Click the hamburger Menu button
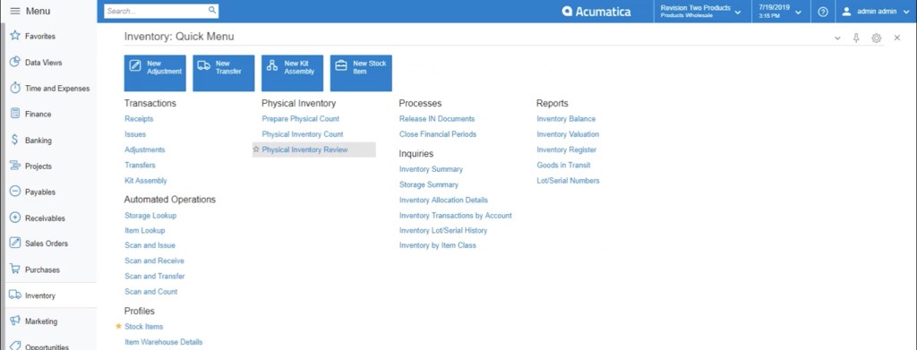Viewport: 917px width, 350px height. pyautogui.click(x=30, y=11)
